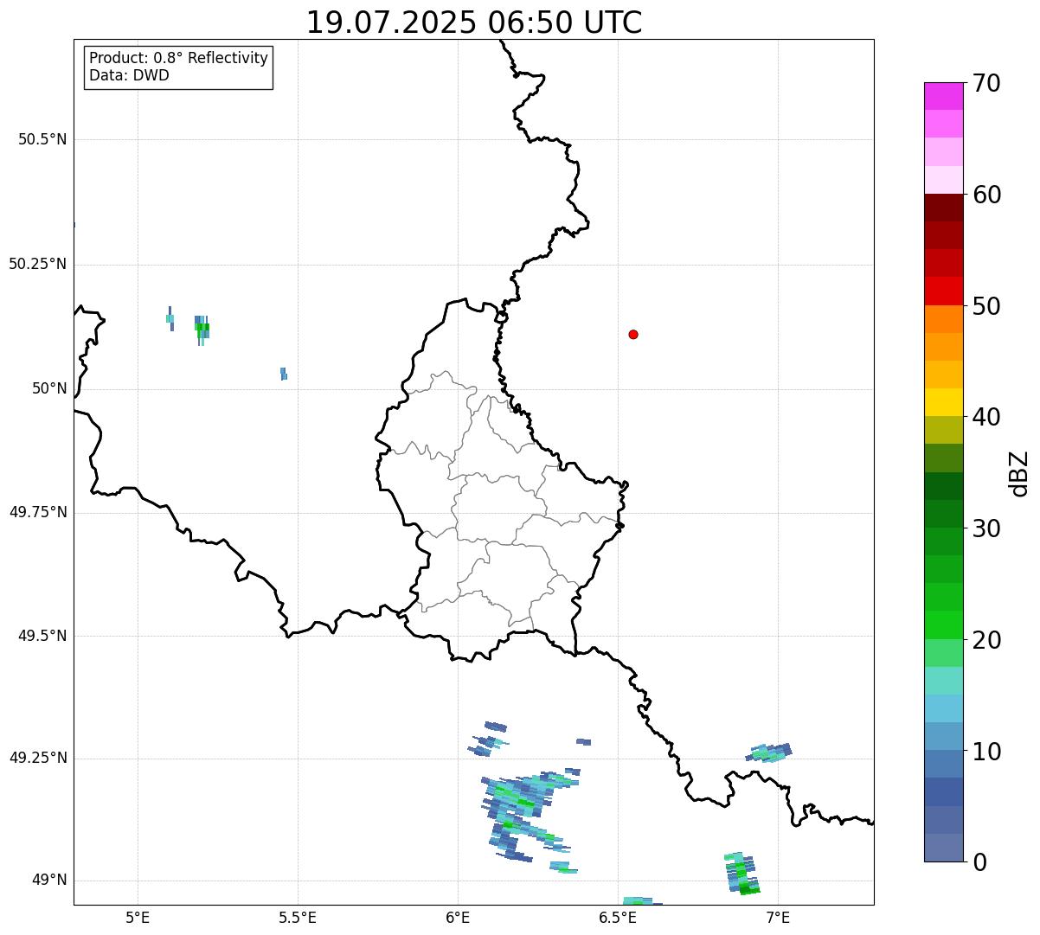
Task: Click the 49.75°N latitude label
Action: click(37, 512)
